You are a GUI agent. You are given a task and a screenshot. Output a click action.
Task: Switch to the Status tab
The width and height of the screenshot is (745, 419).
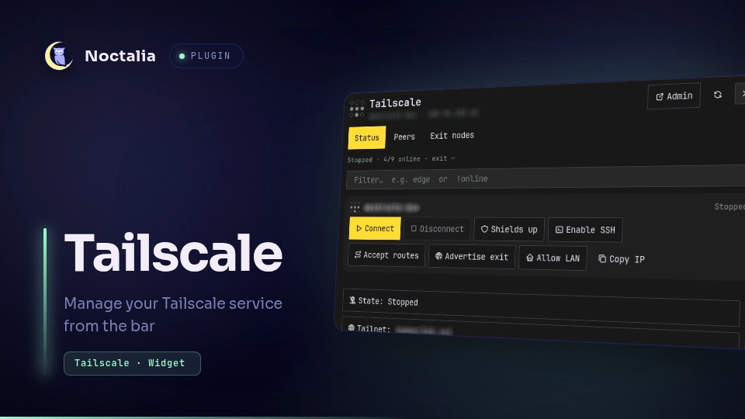367,138
